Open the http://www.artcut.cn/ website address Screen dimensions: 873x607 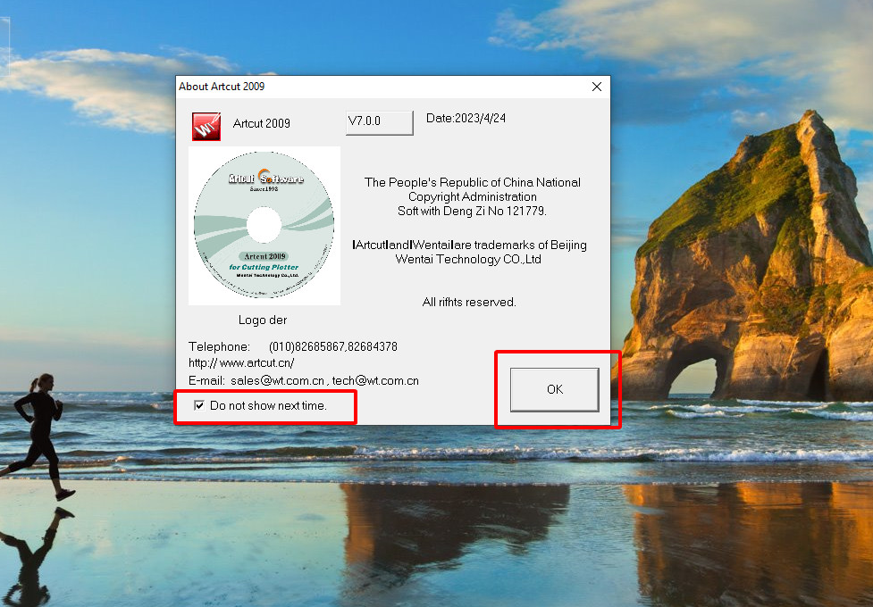[241, 362]
